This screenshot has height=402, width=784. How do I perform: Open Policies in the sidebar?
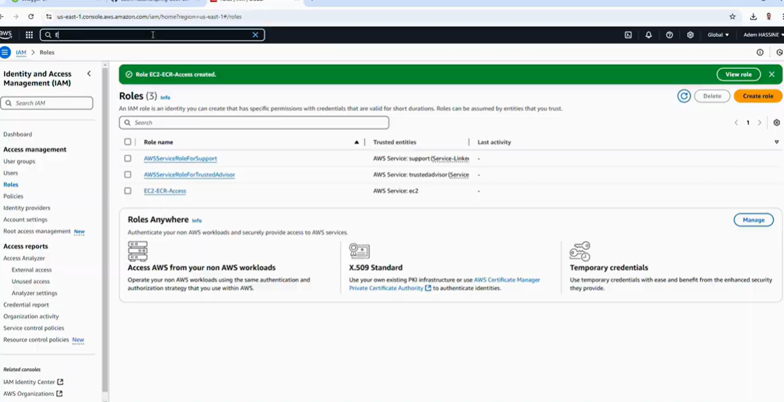click(13, 196)
